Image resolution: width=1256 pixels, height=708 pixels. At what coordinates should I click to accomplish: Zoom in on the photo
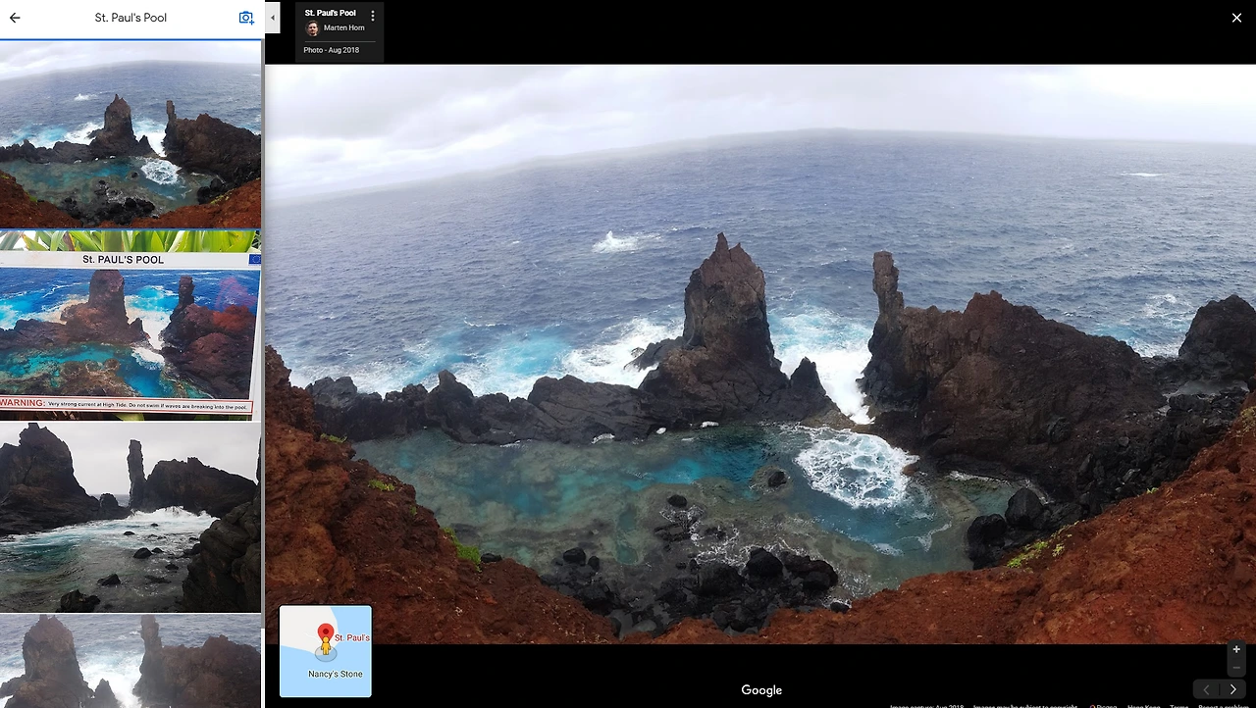(x=1236, y=649)
